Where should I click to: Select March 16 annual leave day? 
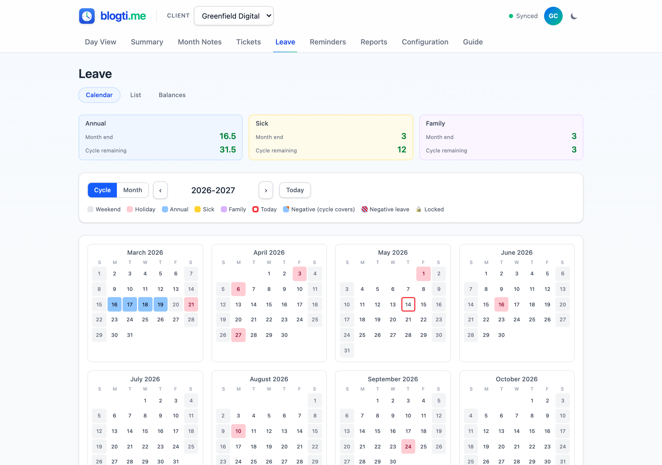115,305
